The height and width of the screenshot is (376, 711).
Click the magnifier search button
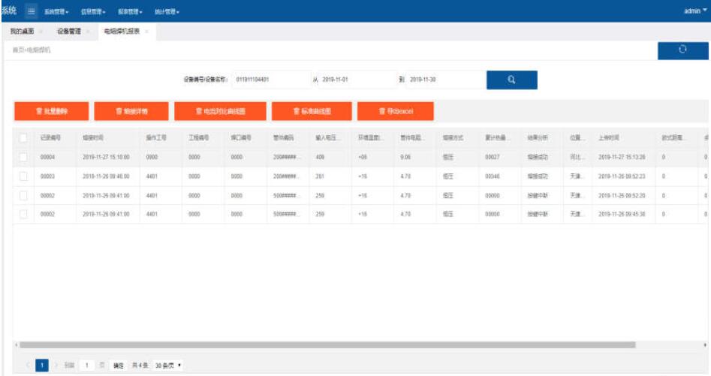tap(511, 80)
